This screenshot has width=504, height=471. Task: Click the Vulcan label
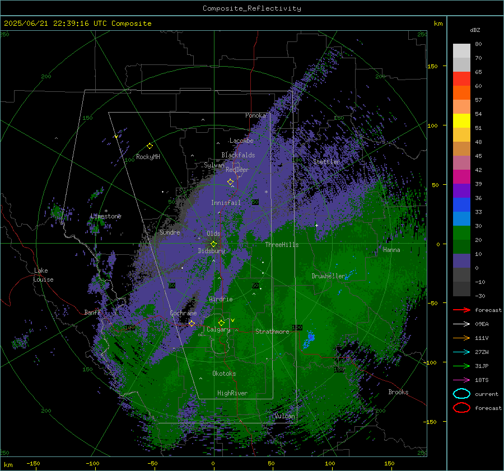285,416
